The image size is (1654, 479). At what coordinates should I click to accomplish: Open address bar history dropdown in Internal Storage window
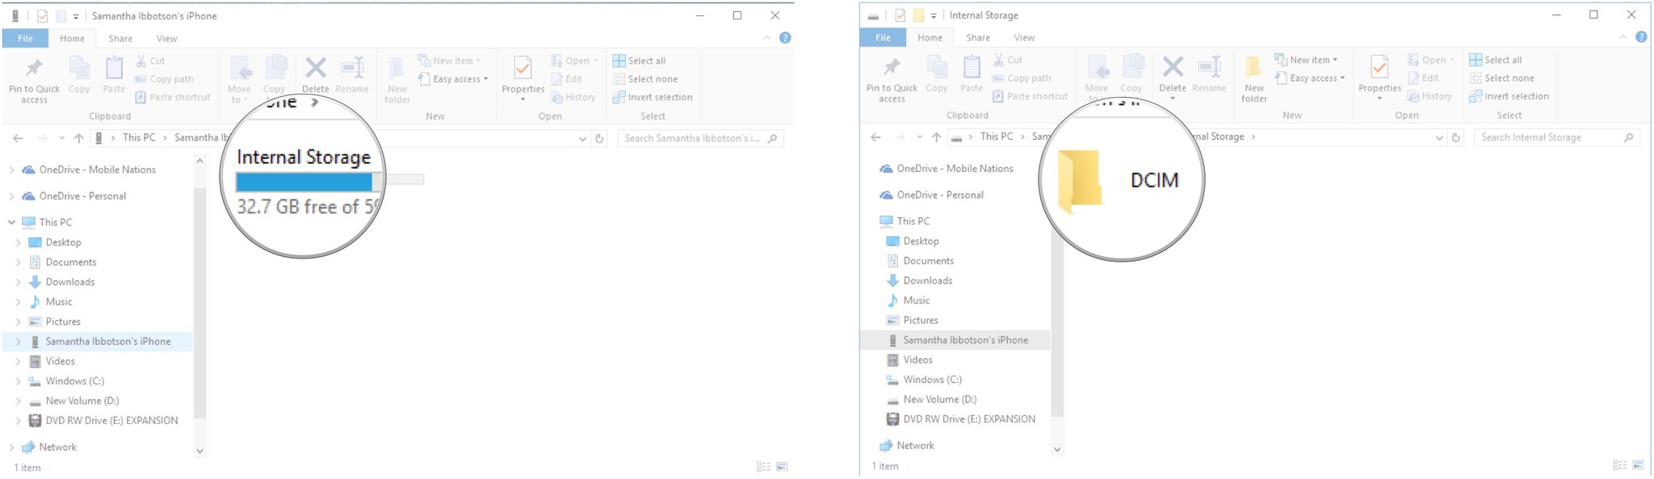tap(1438, 137)
